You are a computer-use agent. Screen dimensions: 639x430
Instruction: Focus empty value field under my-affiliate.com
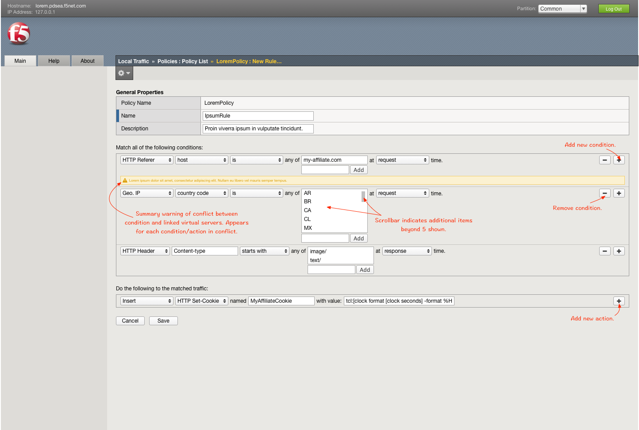click(325, 170)
